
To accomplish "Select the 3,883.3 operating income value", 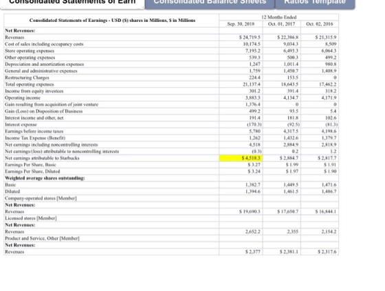I will pos(253,98).
